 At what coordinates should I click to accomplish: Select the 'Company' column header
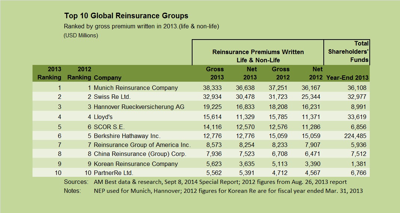click(x=108, y=78)
